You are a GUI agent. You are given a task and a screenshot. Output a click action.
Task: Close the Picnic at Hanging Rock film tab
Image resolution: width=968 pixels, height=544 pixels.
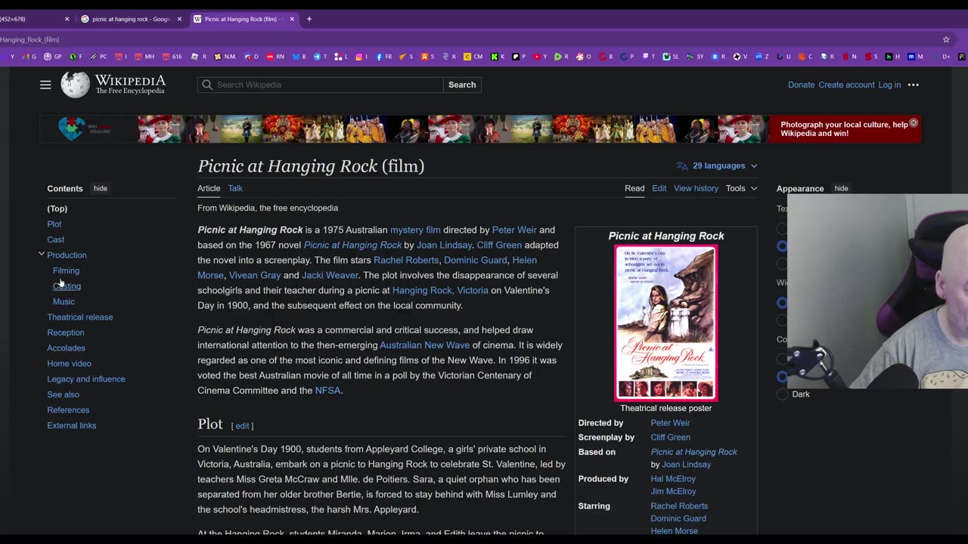(292, 19)
